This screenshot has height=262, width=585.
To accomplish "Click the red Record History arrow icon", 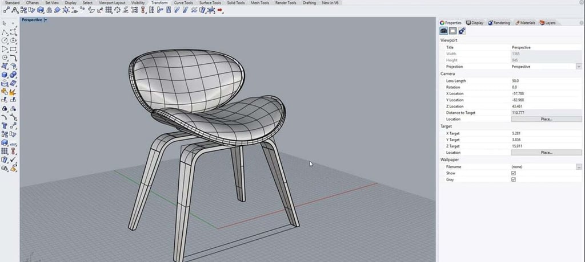I will click(x=220, y=10).
